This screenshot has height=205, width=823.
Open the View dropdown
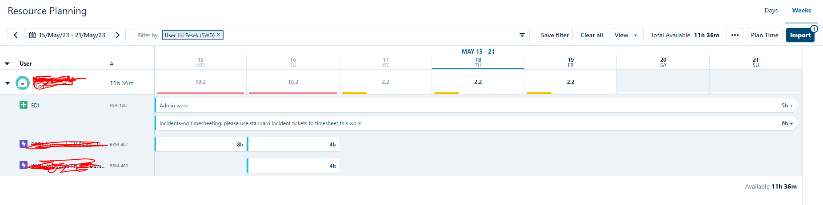pos(627,35)
